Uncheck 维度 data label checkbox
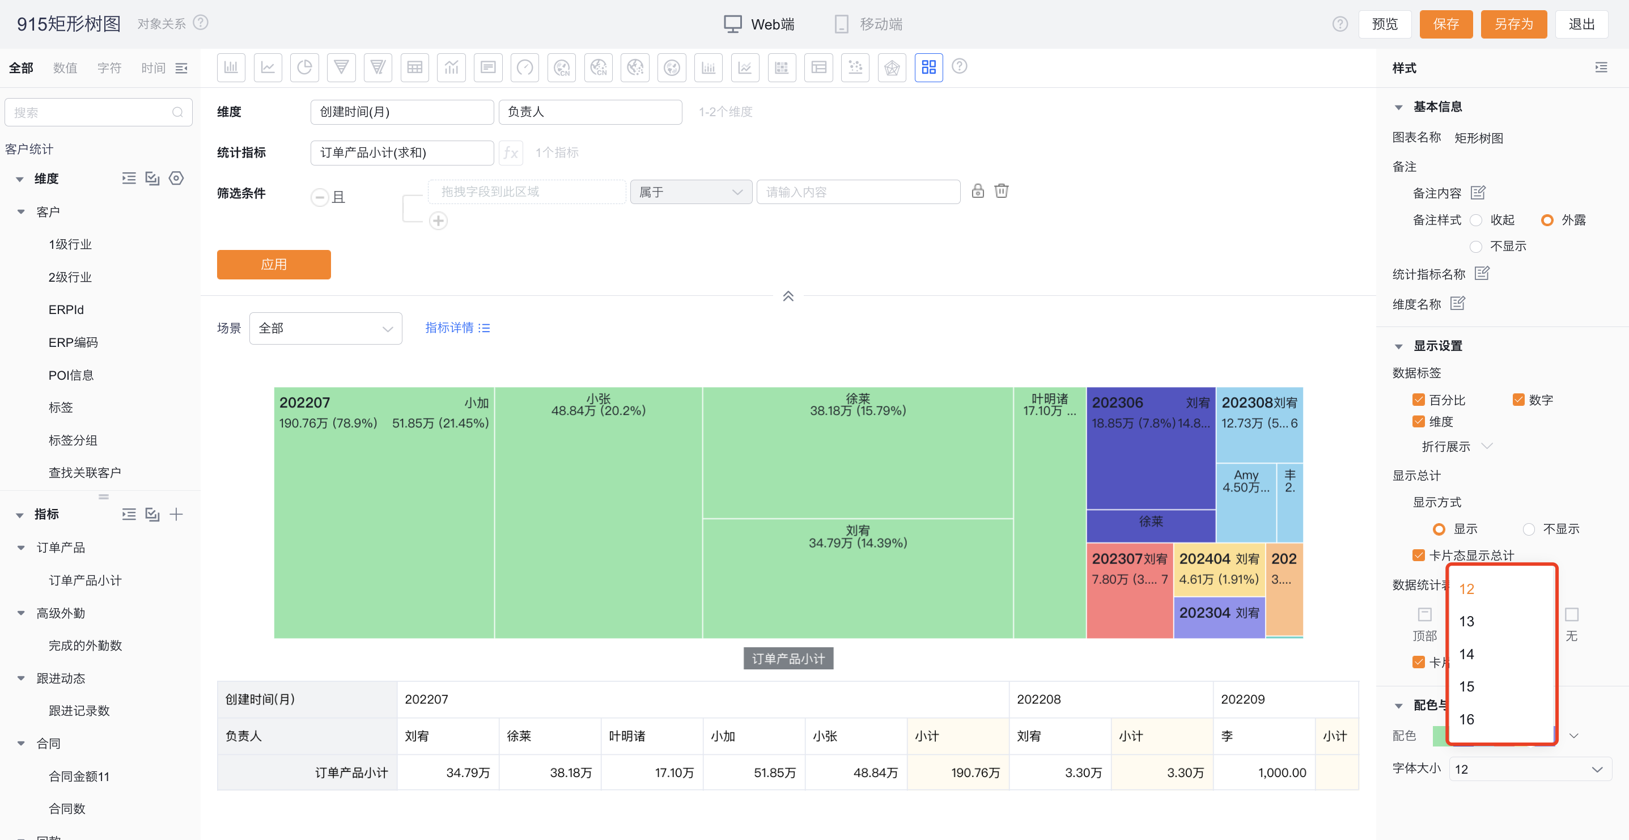Image resolution: width=1629 pixels, height=840 pixels. point(1418,421)
